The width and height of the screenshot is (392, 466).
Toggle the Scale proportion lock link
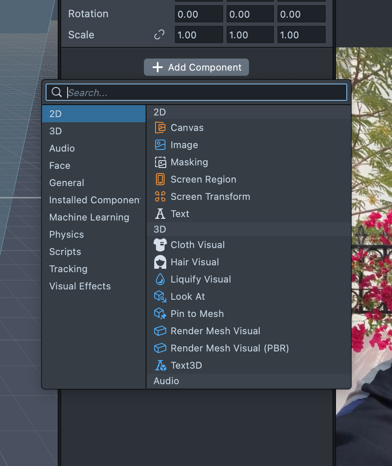click(159, 35)
